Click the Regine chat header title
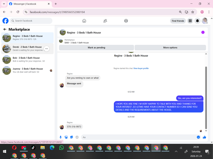Image resolution: width=213 pixels, height=159 pixels. [84, 33]
